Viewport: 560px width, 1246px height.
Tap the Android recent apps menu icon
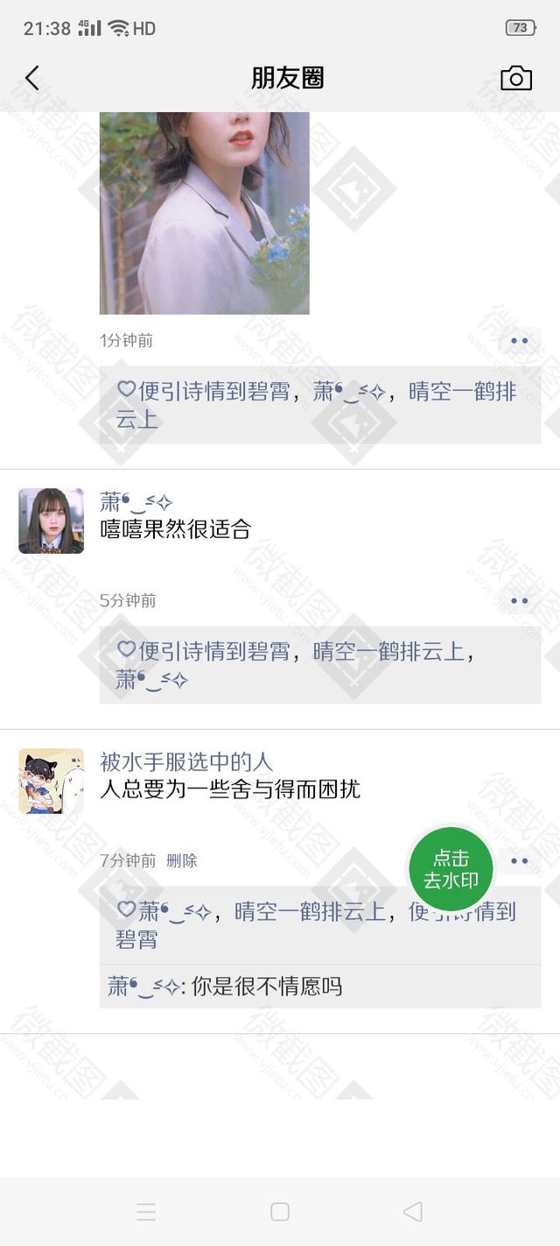tap(146, 1212)
